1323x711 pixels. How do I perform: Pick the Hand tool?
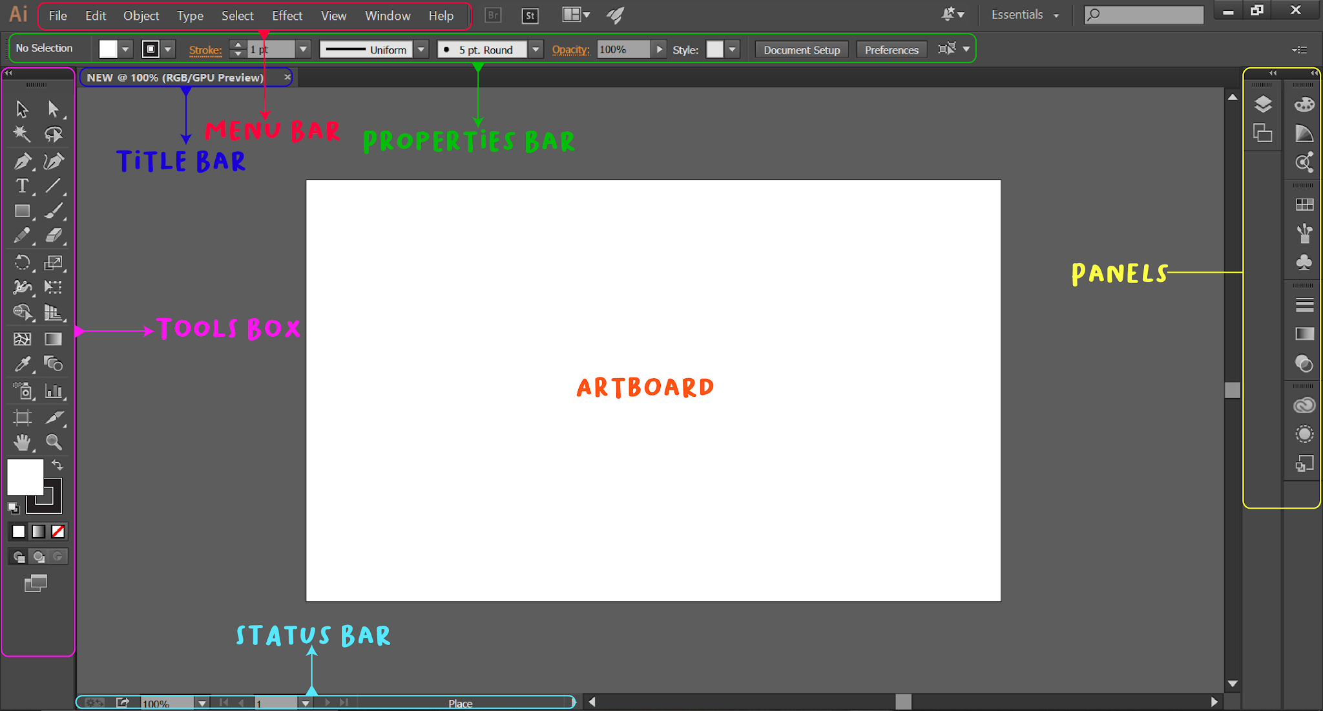[x=22, y=442]
